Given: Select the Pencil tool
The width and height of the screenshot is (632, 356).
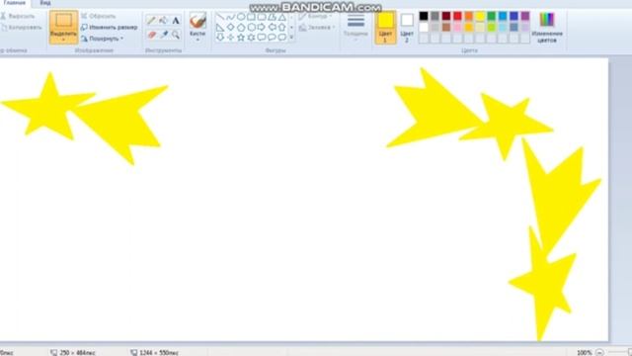Looking at the screenshot, I should (151, 20).
